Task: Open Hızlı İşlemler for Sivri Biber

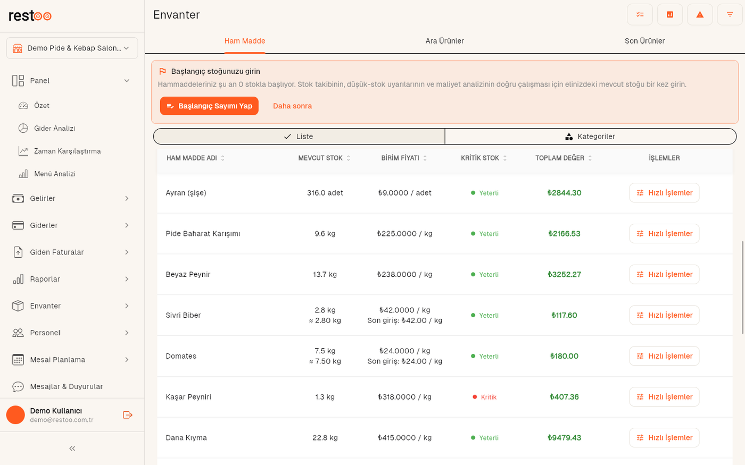Action: click(664, 315)
